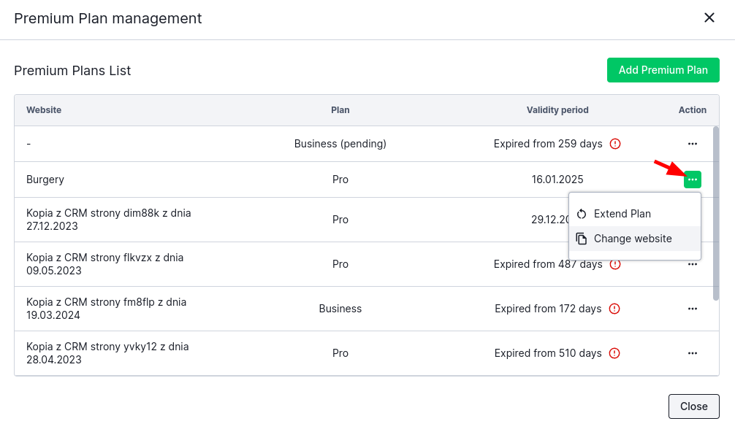Open the three-dot menu for the yvky12 row
Viewport: 735px width, 432px height.
click(x=692, y=353)
